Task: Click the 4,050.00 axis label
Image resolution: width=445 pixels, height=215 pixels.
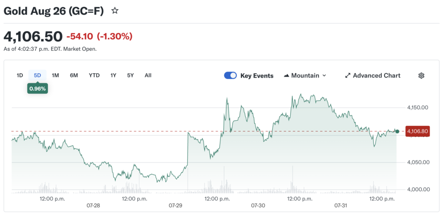Action: click(418, 163)
